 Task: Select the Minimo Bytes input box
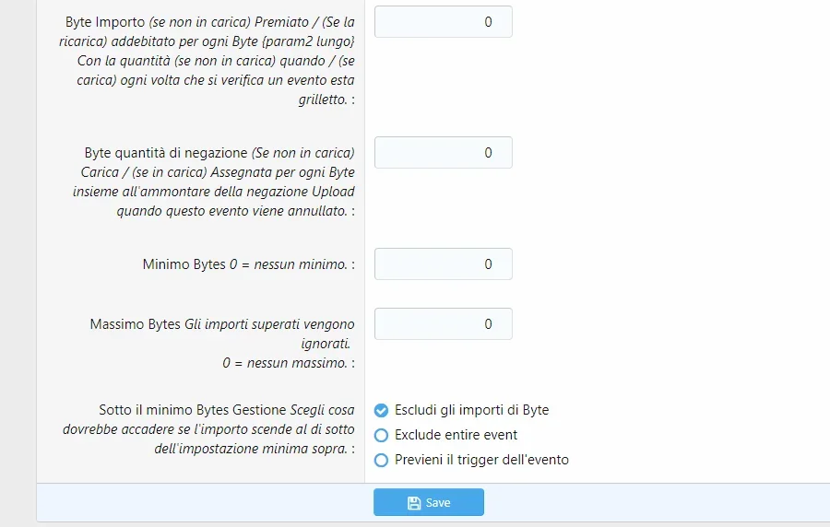point(443,263)
